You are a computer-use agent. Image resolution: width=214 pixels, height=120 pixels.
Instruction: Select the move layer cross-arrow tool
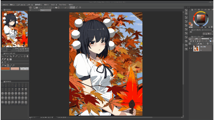[x=24, y=56]
